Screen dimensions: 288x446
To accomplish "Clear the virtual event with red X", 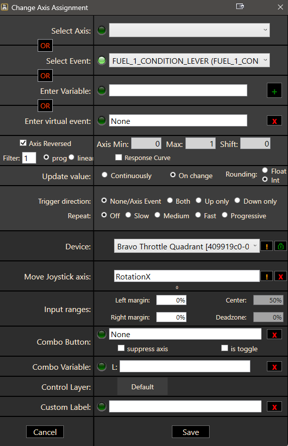I will 274,121.
